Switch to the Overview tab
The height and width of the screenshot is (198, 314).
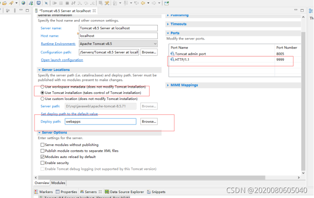pos(42,183)
